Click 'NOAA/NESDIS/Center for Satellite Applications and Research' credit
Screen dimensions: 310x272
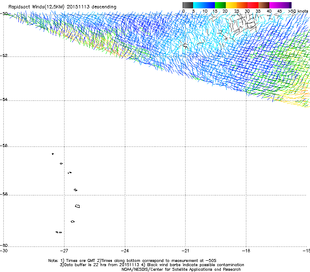(x=181, y=269)
